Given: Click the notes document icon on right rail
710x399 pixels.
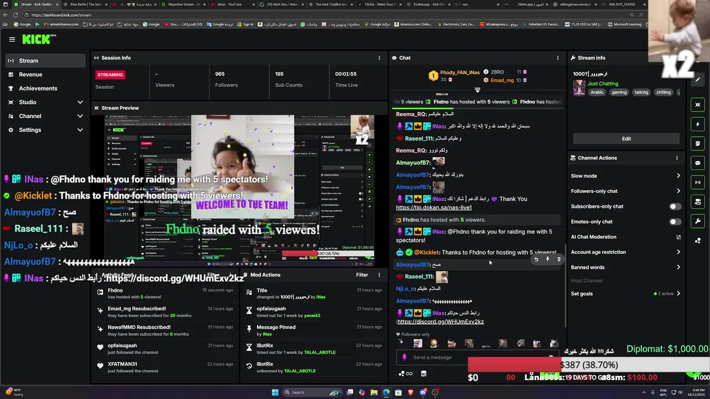Looking at the screenshot, I should [698, 144].
